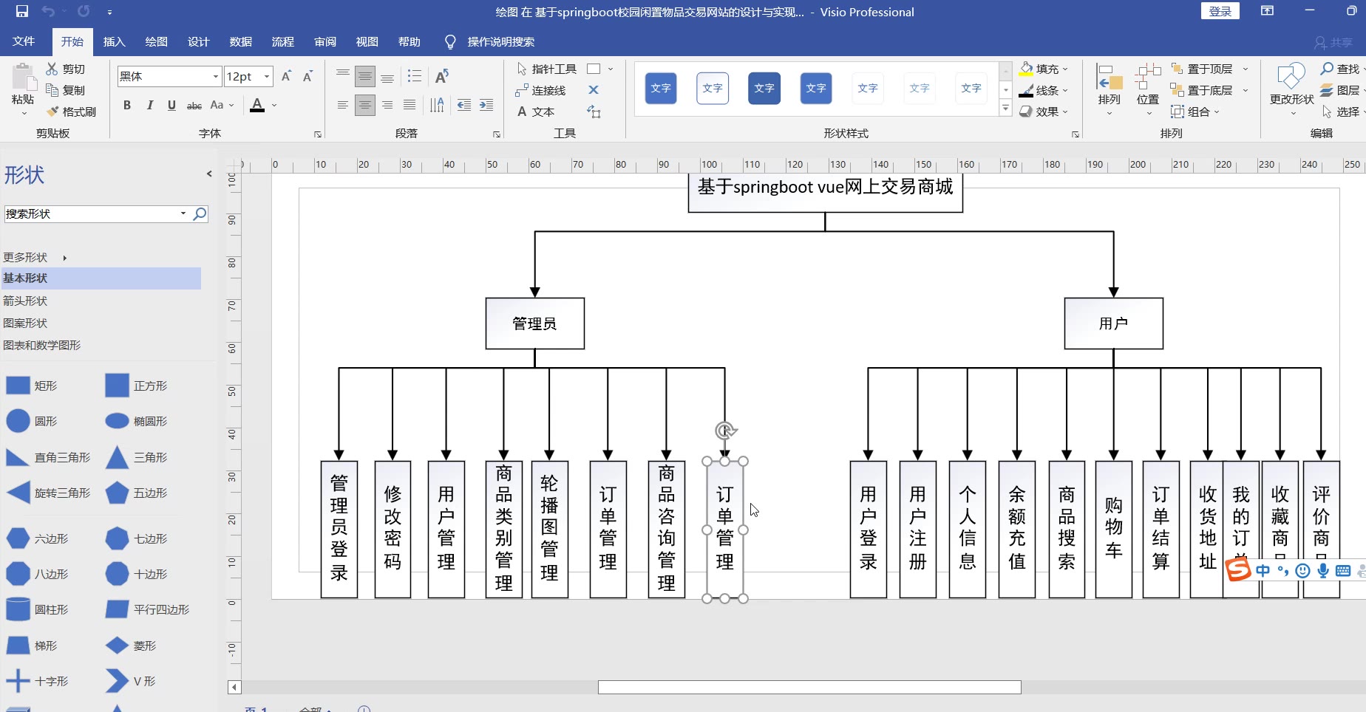The image size is (1366, 712).
Task: Click the bullet list icon
Action: click(415, 76)
